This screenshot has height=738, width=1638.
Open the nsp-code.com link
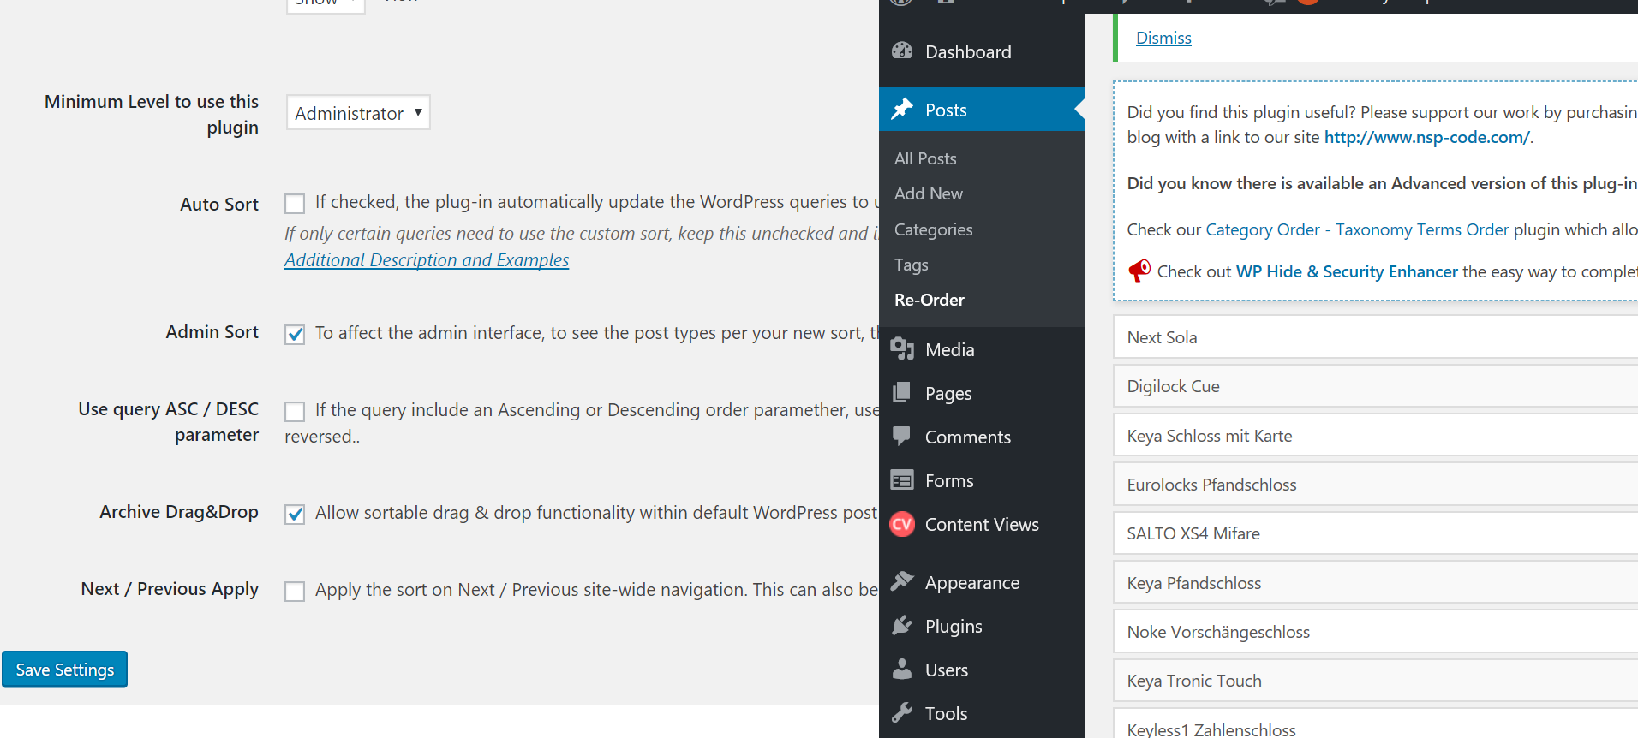point(1426,137)
